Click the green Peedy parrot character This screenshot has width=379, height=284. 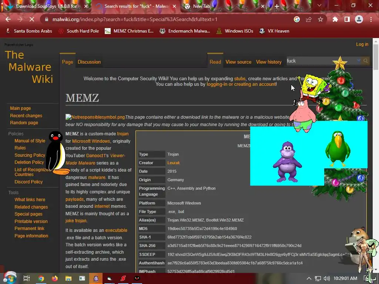(338, 149)
